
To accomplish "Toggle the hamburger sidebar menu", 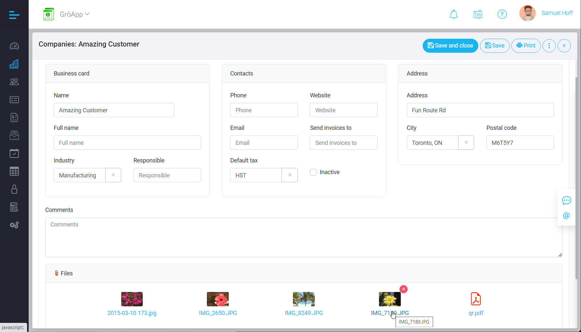I will click(14, 15).
